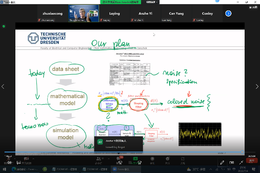Screen dimensions: 260x173
Task: Open the participants panel
Action: (x=99, y=159)
